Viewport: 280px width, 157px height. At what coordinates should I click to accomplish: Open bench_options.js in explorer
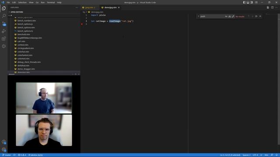pyautogui.click(x=25, y=24)
